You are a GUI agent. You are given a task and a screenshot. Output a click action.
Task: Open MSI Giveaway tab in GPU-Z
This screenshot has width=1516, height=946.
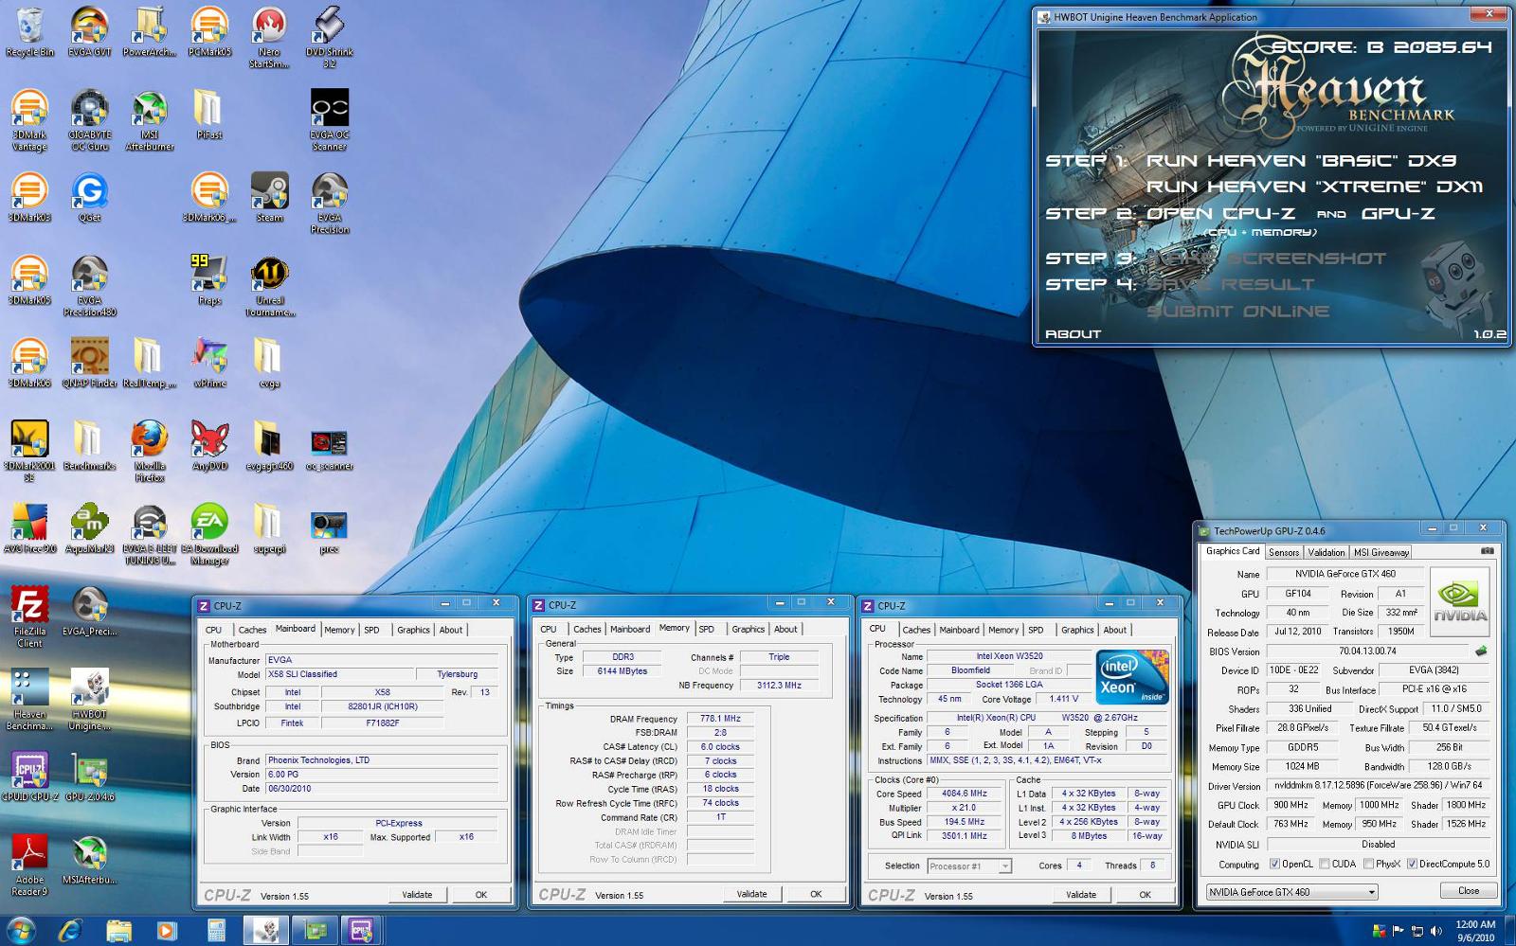tap(1381, 552)
